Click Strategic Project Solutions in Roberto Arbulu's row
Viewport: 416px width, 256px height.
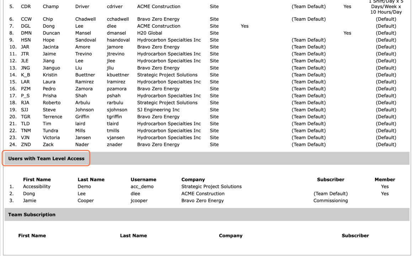[x=167, y=103]
